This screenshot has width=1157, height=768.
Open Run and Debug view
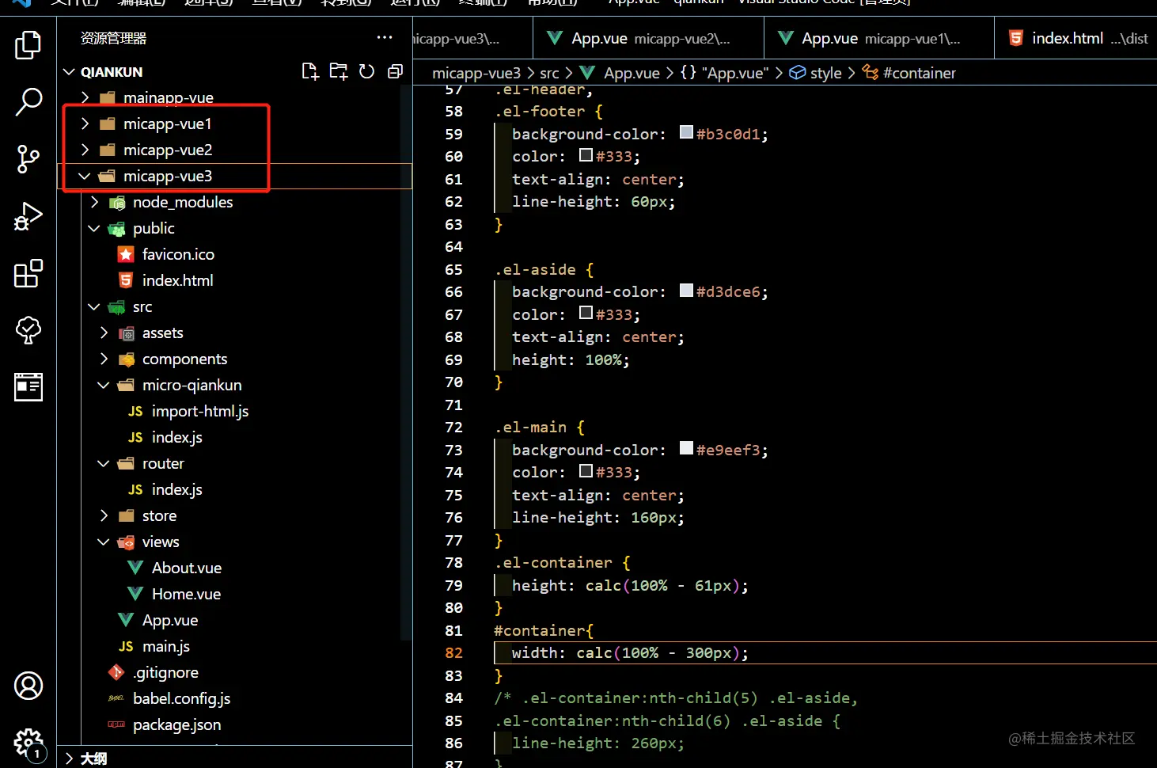coord(28,216)
